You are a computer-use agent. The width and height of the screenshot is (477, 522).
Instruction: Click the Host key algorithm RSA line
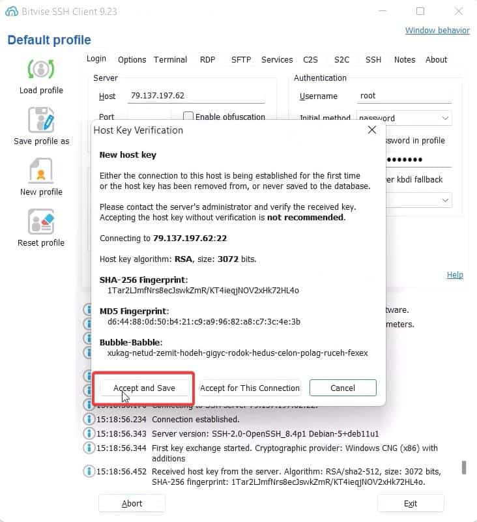point(178,259)
